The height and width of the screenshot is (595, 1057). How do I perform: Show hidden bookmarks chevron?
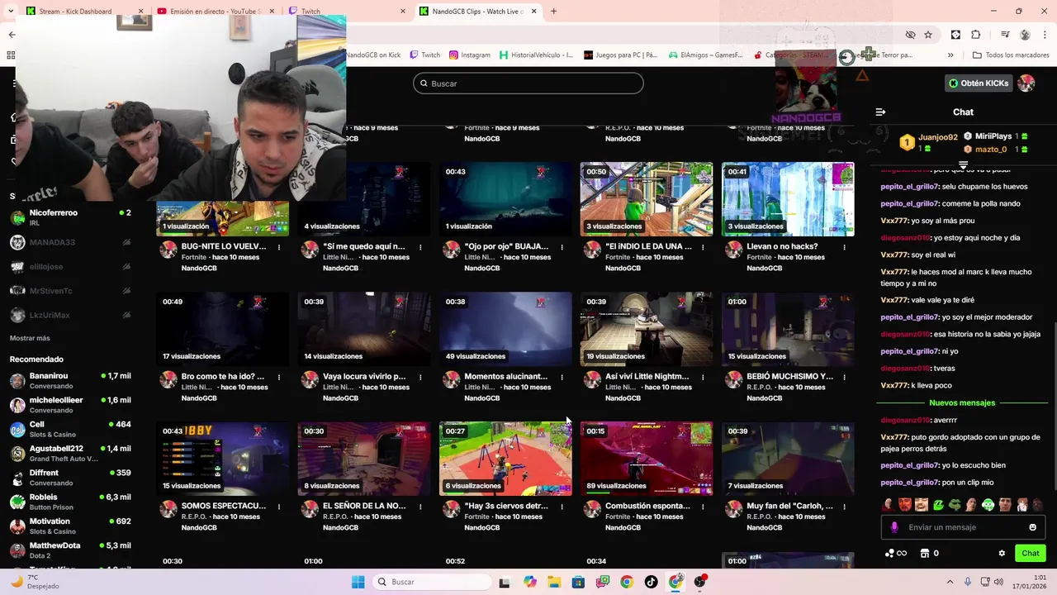point(950,55)
